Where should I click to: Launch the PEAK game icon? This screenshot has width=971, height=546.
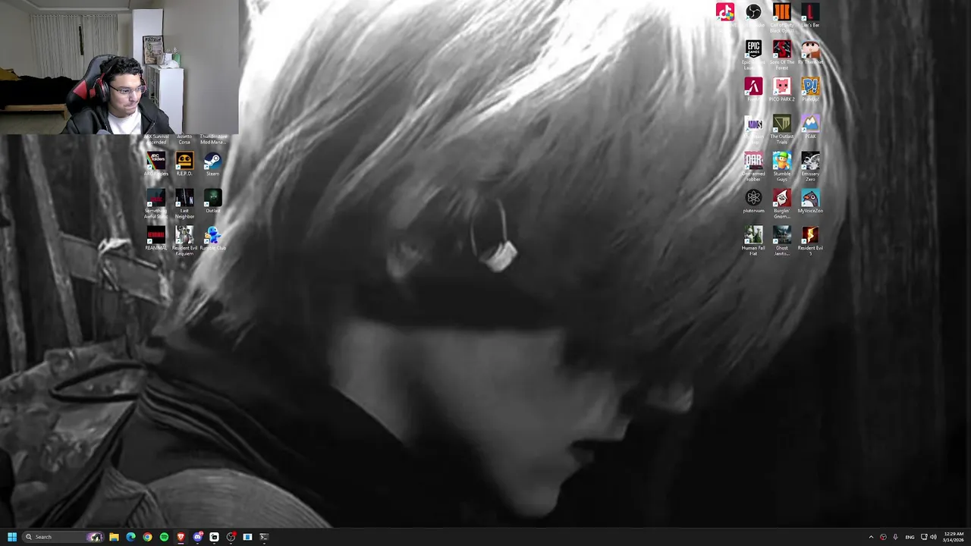coord(810,127)
